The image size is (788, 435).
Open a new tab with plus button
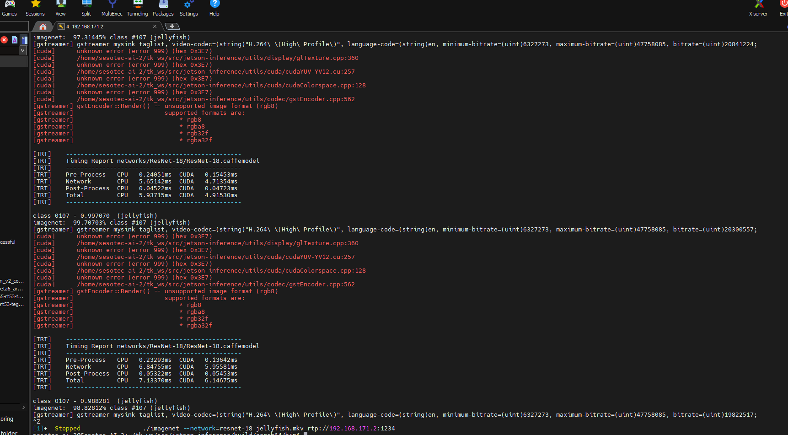pyautogui.click(x=172, y=27)
